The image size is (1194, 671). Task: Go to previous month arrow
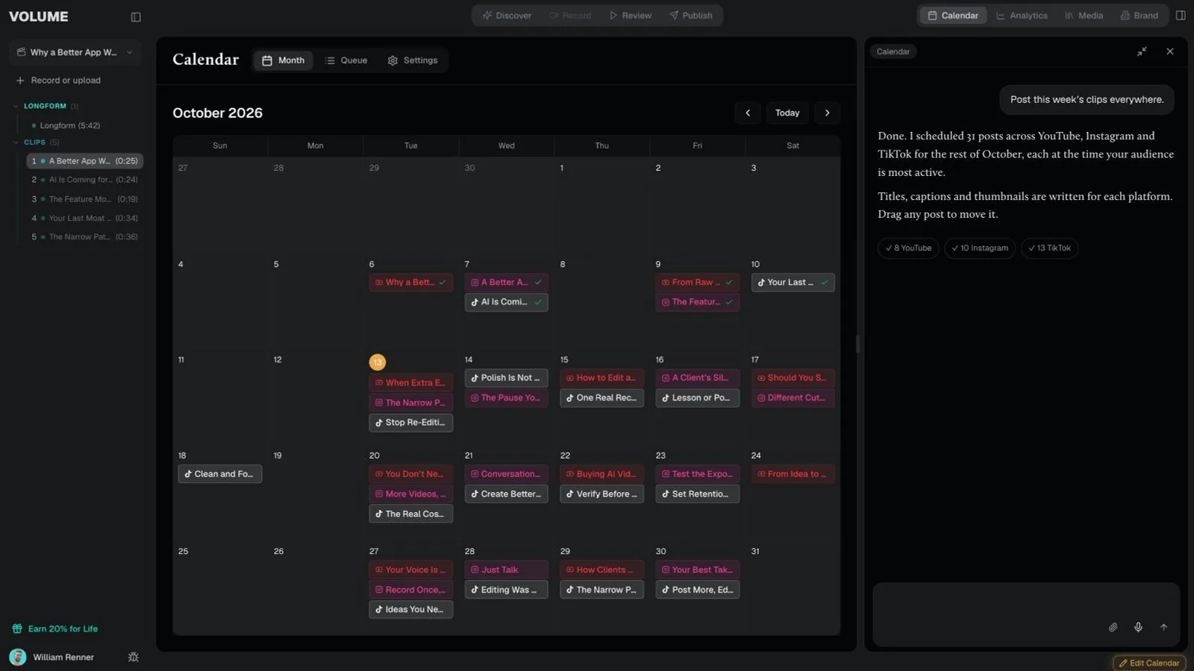(748, 113)
